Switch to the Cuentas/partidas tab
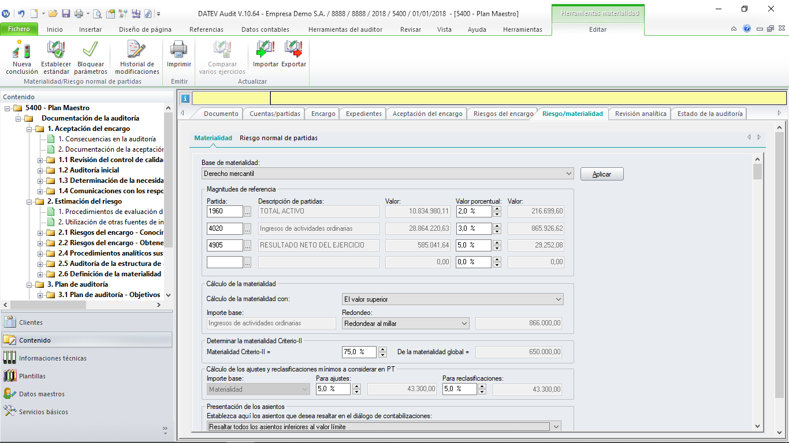The height and width of the screenshot is (443, 789). [275, 114]
